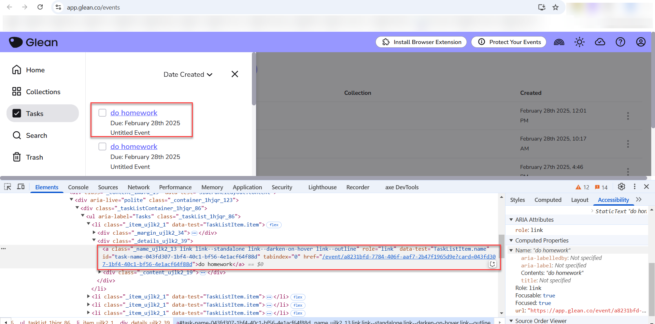Open Collections in the sidebar

(x=43, y=92)
